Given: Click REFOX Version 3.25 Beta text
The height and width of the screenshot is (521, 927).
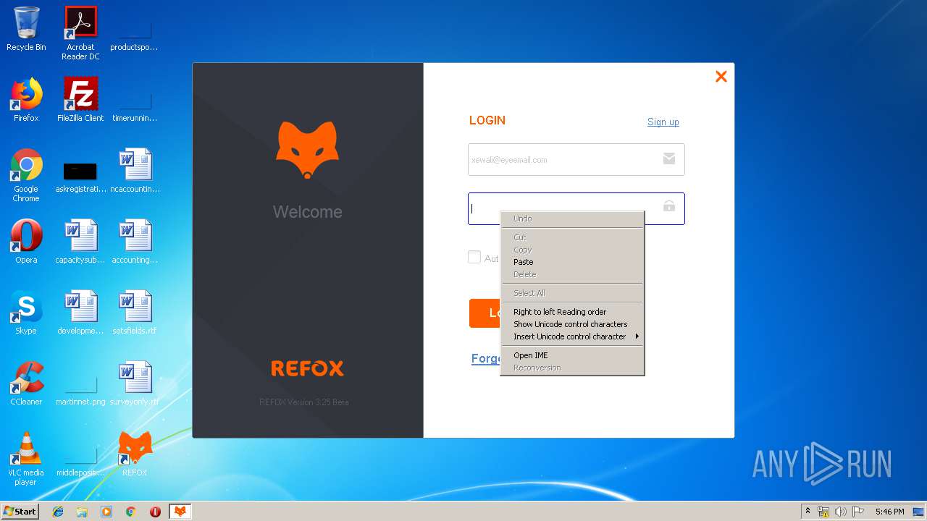Looking at the screenshot, I should (x=304, y=402).
